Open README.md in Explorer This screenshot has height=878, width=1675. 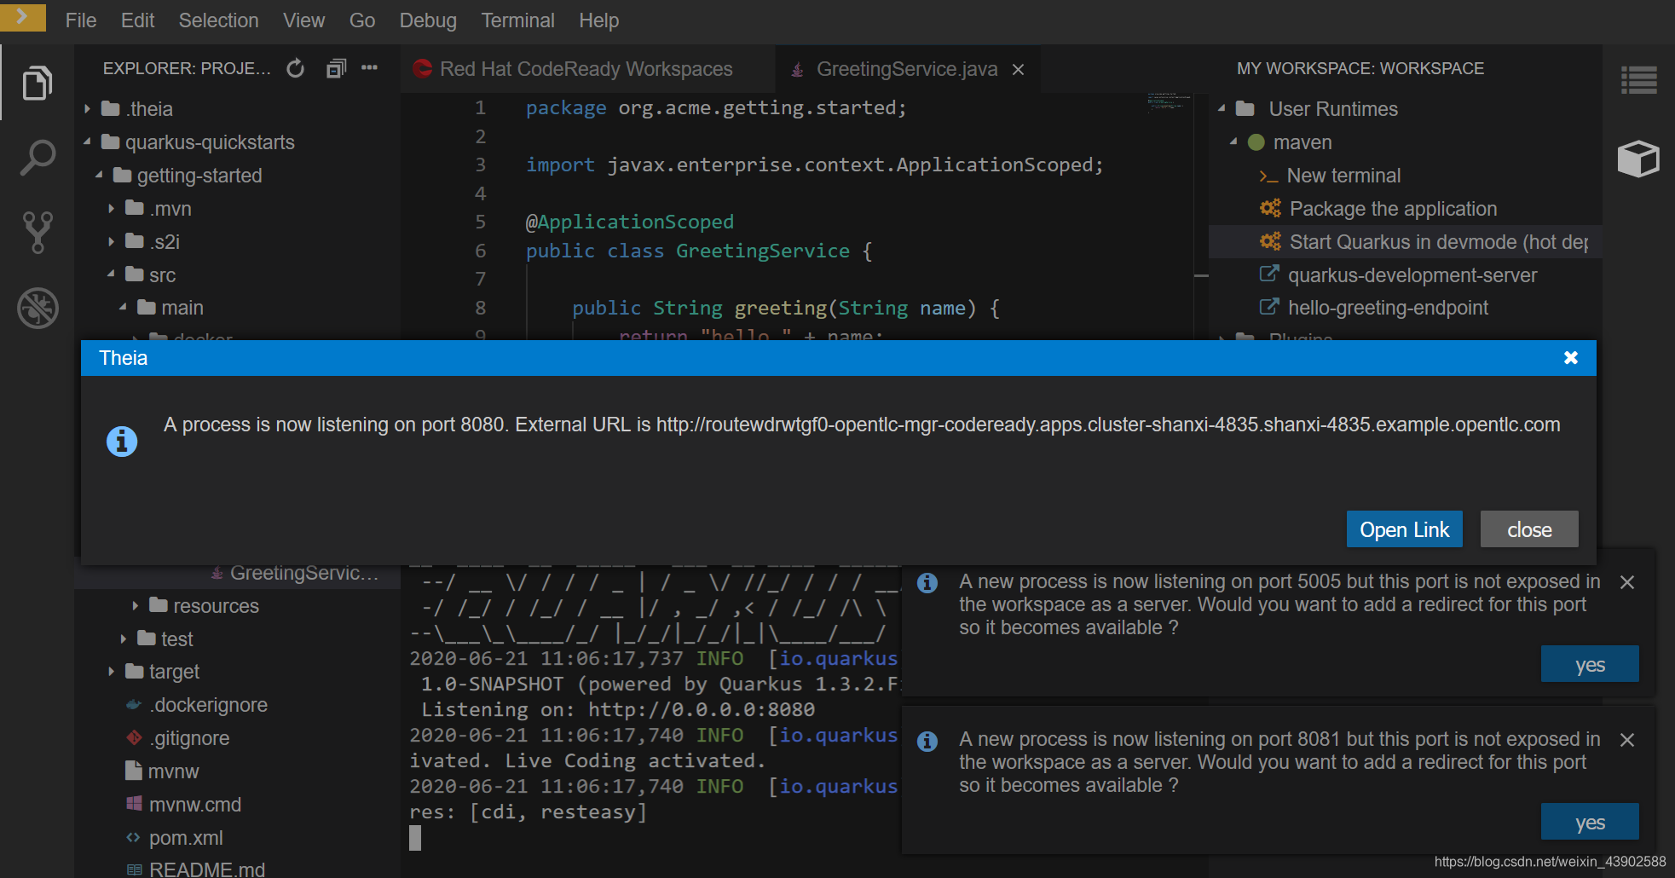[207, 869]
